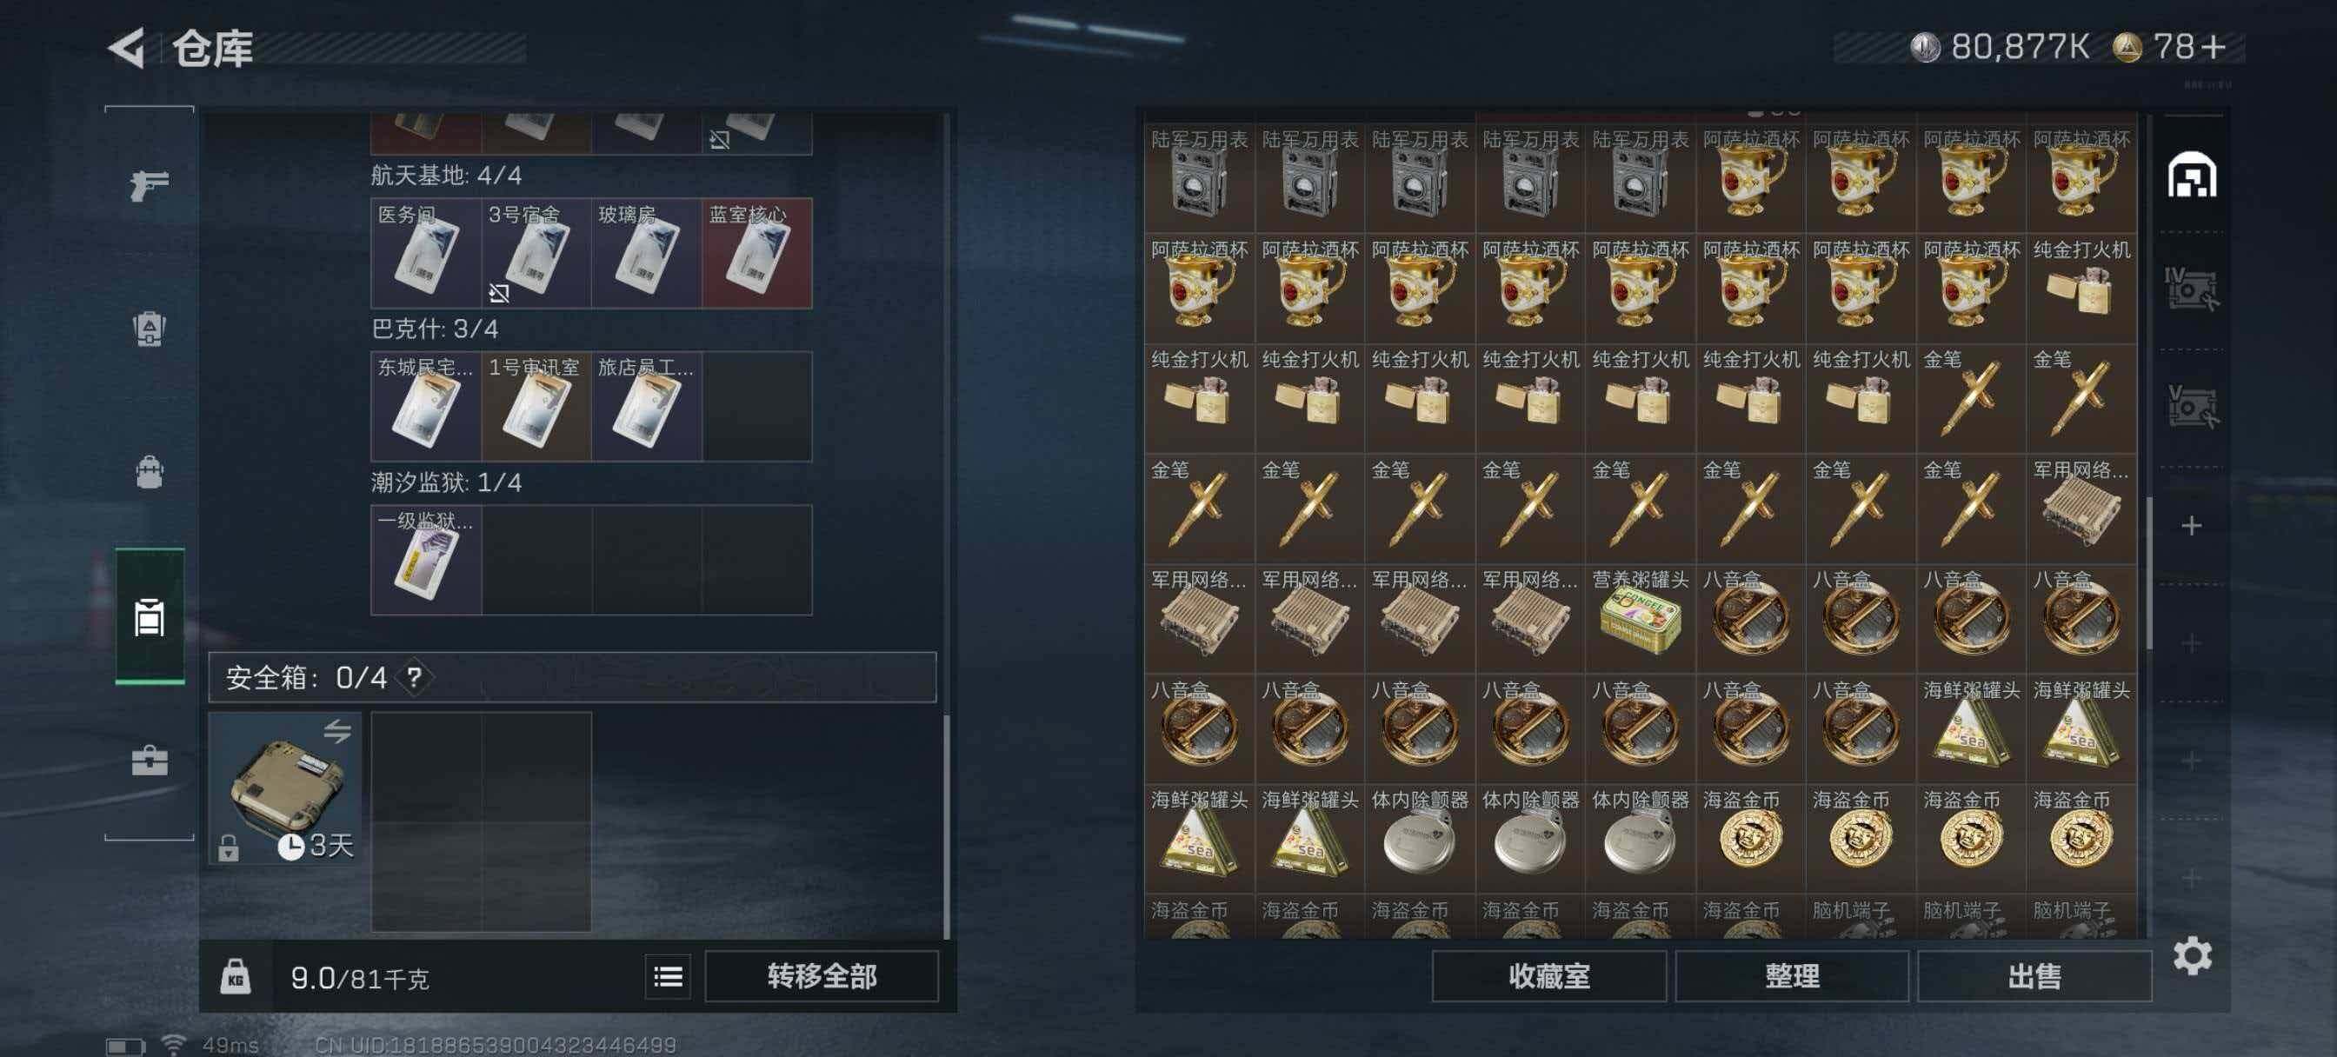
Task: Click the 转移全部 button
Action: click(821, 976)
